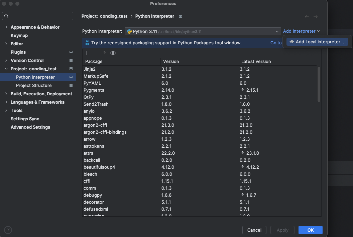Open the Python Interpreter dropdown

point(203,31)
